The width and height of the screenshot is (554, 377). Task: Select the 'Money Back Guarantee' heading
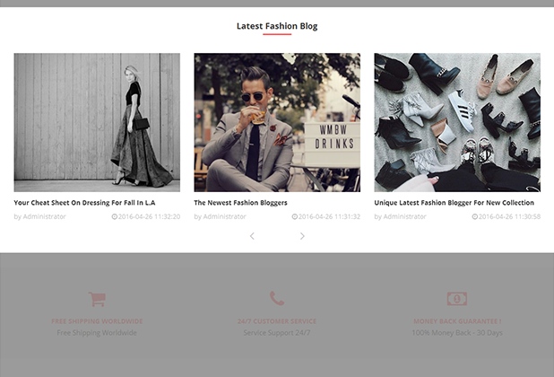pos(456,321)
